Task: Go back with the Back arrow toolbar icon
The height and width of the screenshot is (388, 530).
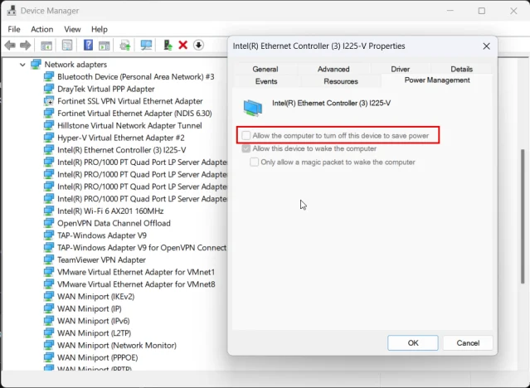Action: click(x=10, y=45)
